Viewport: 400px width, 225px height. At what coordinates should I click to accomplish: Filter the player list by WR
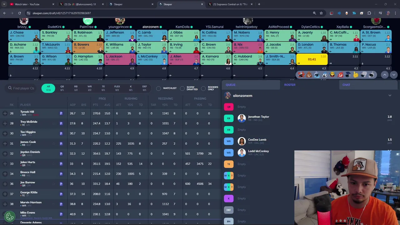tap(90, 88)
